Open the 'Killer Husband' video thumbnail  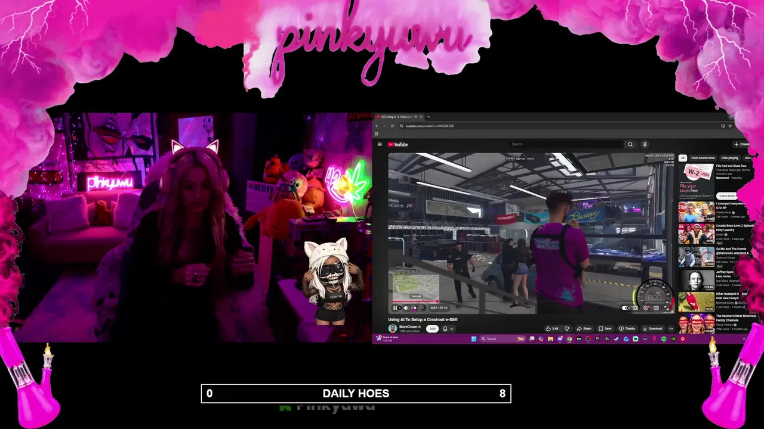[x=696, y=302]
